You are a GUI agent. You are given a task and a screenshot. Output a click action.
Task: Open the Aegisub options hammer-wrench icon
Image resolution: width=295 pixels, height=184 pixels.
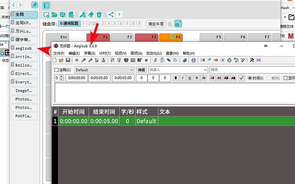[x=252, y=60]
